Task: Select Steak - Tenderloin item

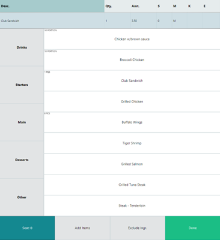Action: click(132, 206)
